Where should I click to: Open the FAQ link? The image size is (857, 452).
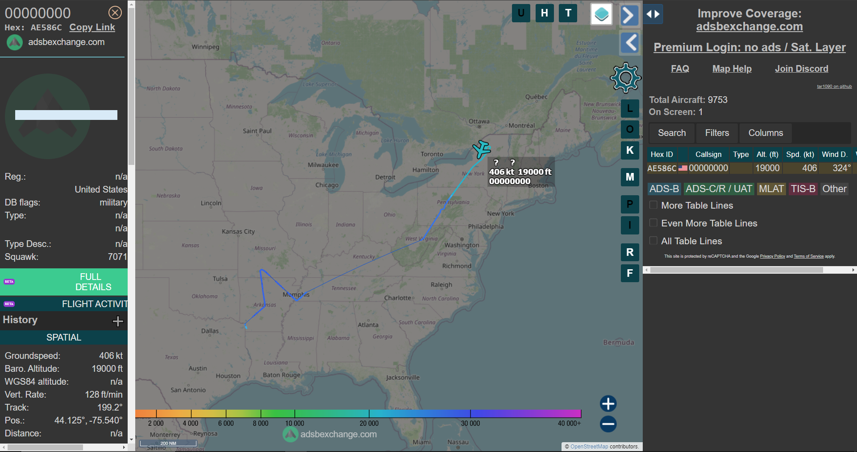pyautogui.click(x=680, y=69)
